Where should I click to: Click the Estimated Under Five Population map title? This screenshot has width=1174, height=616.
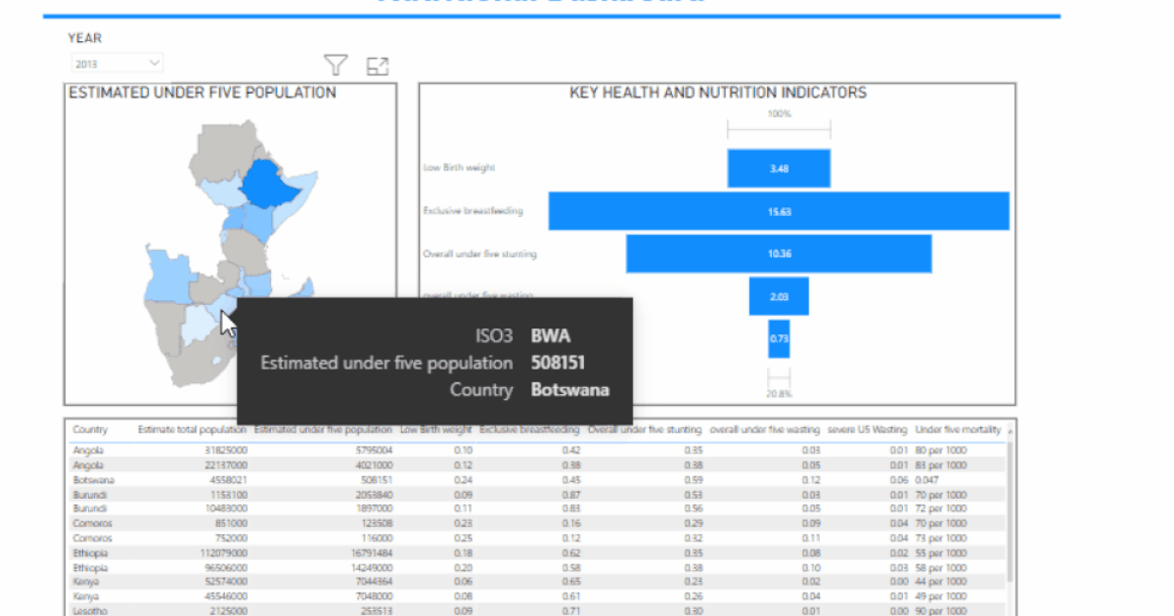[x=203, y=93]
